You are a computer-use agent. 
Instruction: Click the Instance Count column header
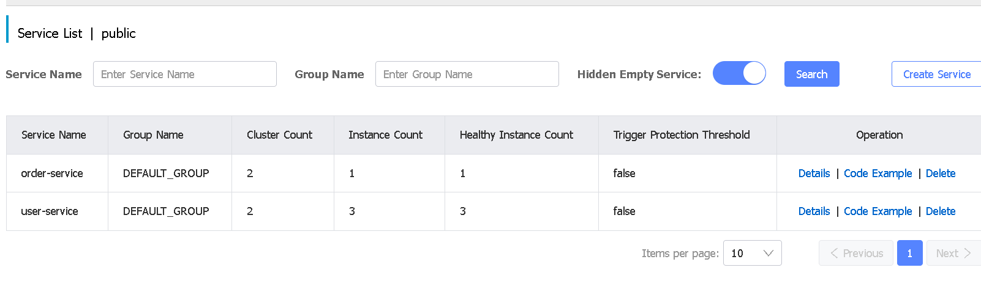[x=385, y=135]
